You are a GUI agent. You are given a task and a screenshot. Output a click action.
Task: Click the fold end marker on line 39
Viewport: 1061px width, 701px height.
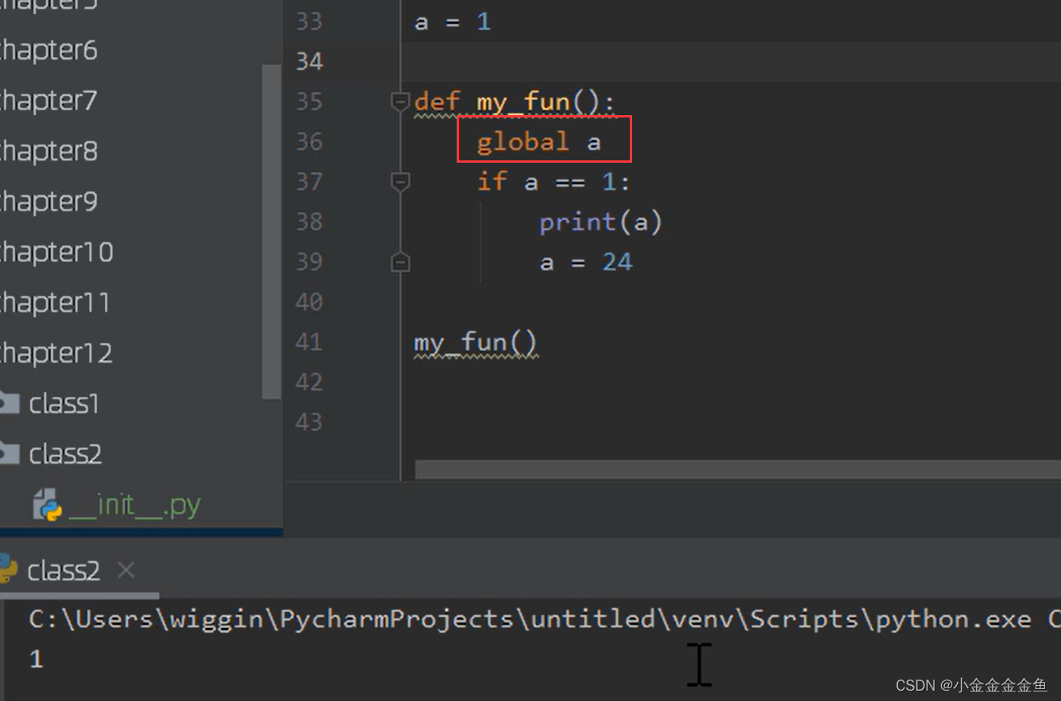400,263
